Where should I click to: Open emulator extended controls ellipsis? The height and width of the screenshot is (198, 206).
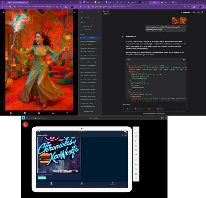point(136,179)
